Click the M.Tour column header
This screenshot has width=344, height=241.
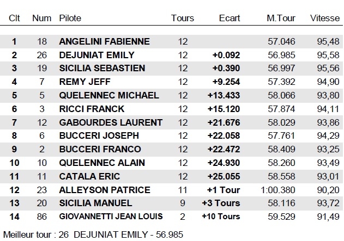(x=281, y=18)
